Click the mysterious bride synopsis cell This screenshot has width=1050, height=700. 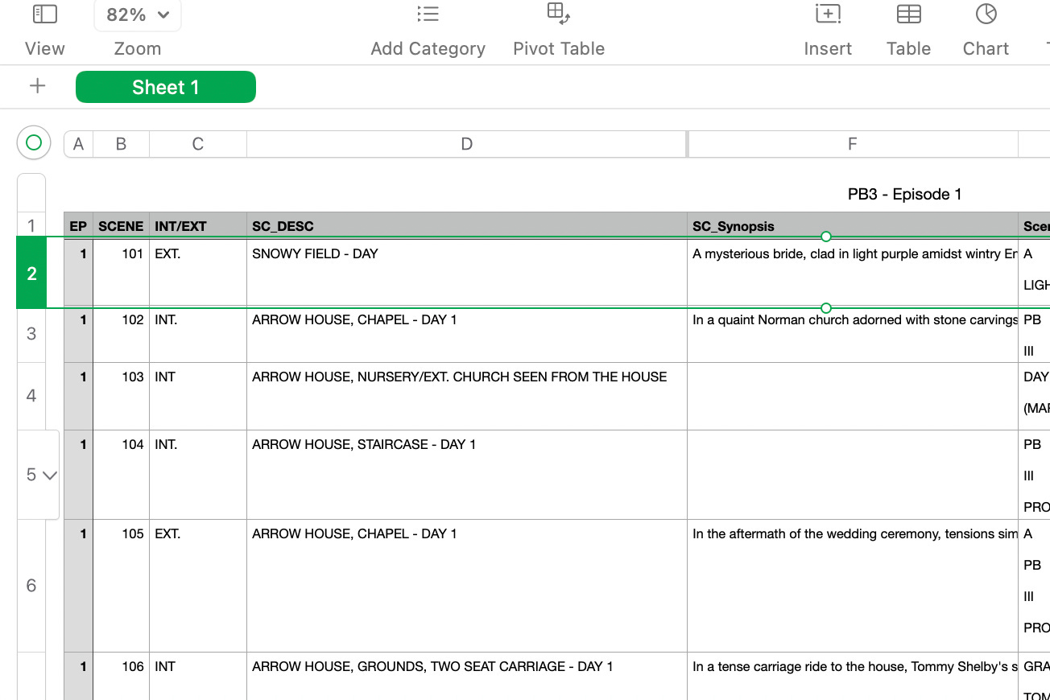point(853,274)
